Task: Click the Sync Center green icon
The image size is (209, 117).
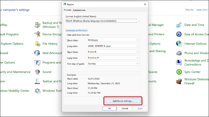Action: coord(179,72)
